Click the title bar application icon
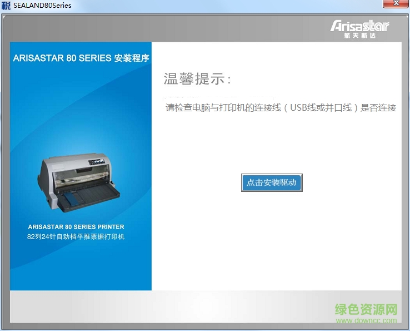Viewport: 410px width, 331px height. click(x=6, y=5)
